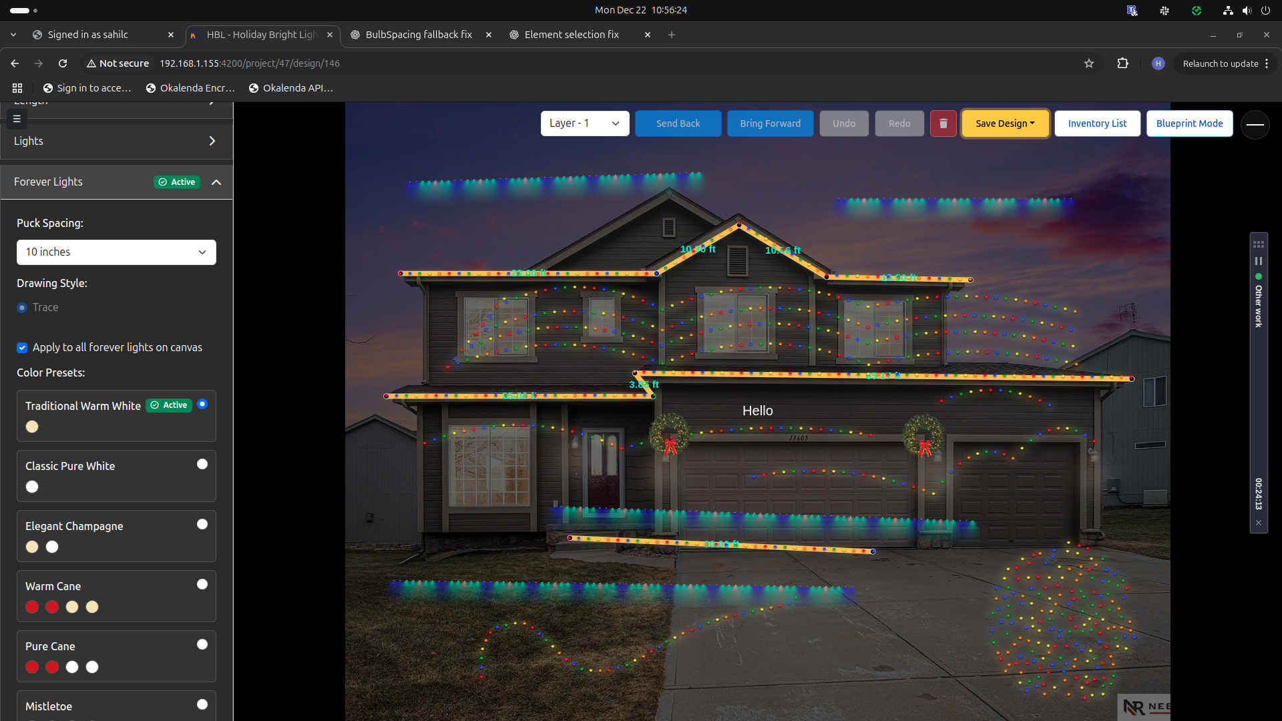Reload the page
Screen dimensions: 1282x721
pos(63,63)
